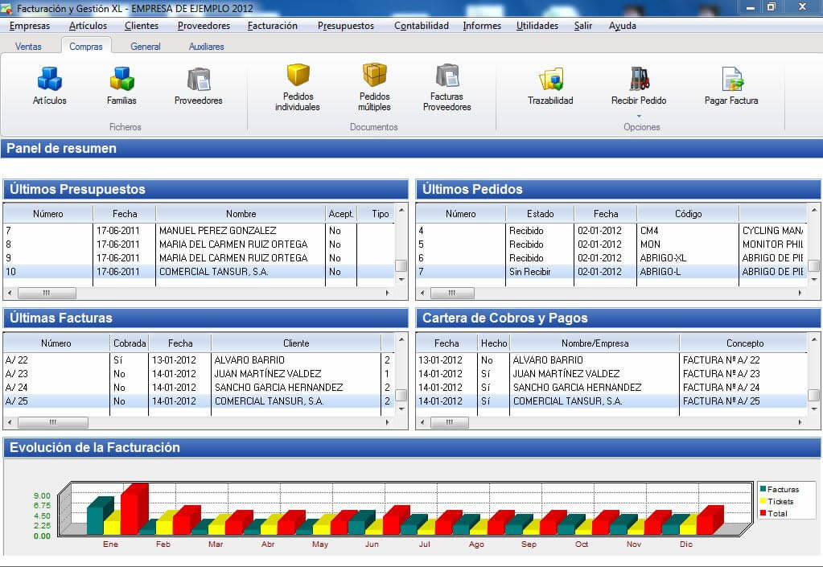Open the Artículos icon in Ficheros
Image resolution: width=823 pixels, height=567 pixels.
pyautogui.click(x=49, y=80)
